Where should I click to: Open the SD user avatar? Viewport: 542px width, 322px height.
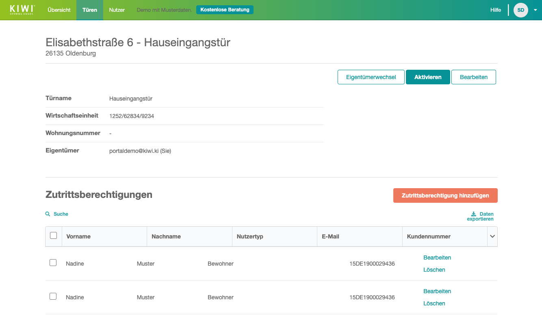pyautogui.click(x=520, y=10)
